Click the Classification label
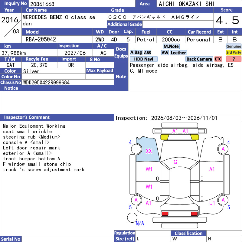 (188, 233)
